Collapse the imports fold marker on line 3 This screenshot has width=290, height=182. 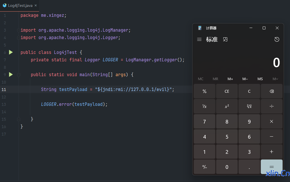[x=19, y=30]
